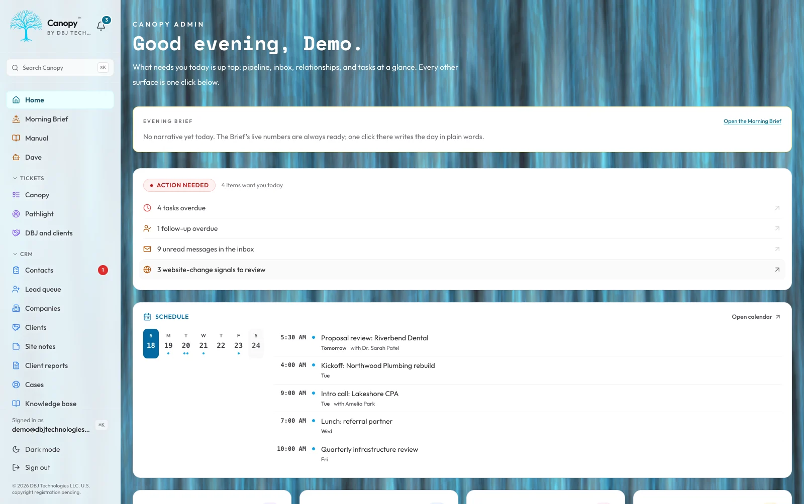Open the arrow for 1 follow-up overdue

777,228
